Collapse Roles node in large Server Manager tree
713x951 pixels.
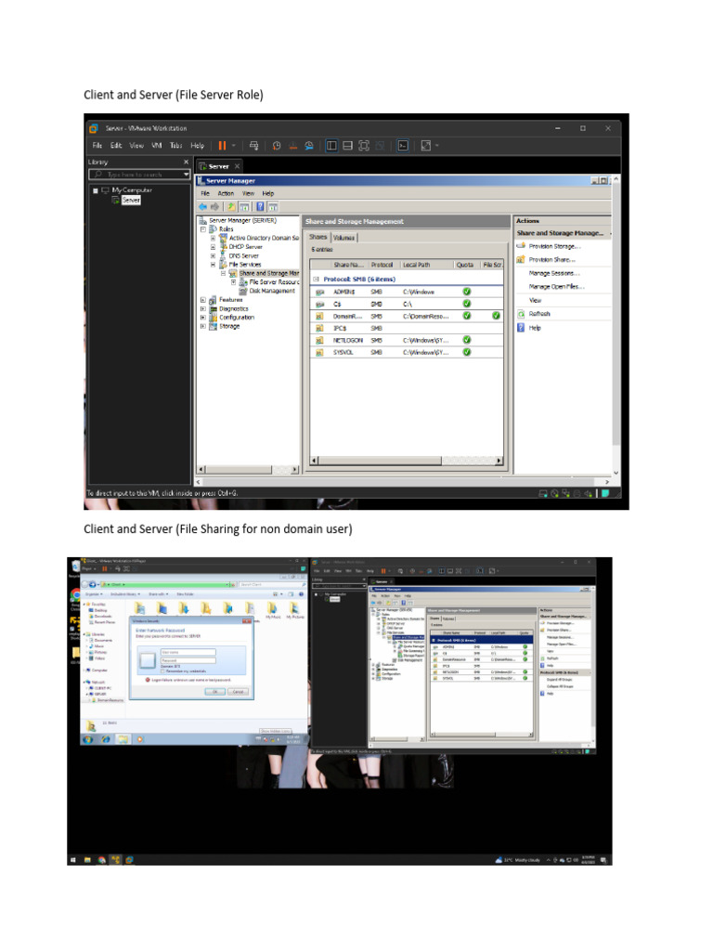point(203,229)
